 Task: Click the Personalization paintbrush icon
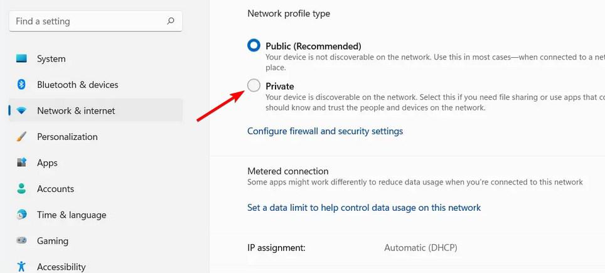coord(21,137)
